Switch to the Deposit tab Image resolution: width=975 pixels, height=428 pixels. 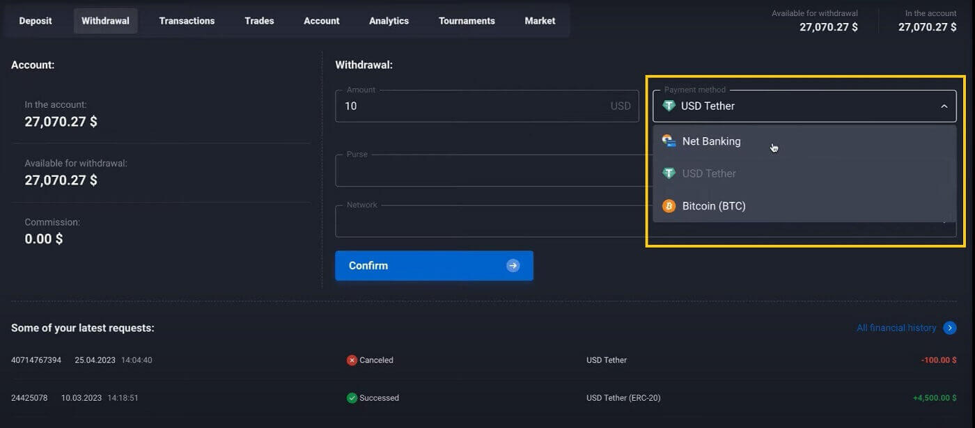click(x=36, y=21)
